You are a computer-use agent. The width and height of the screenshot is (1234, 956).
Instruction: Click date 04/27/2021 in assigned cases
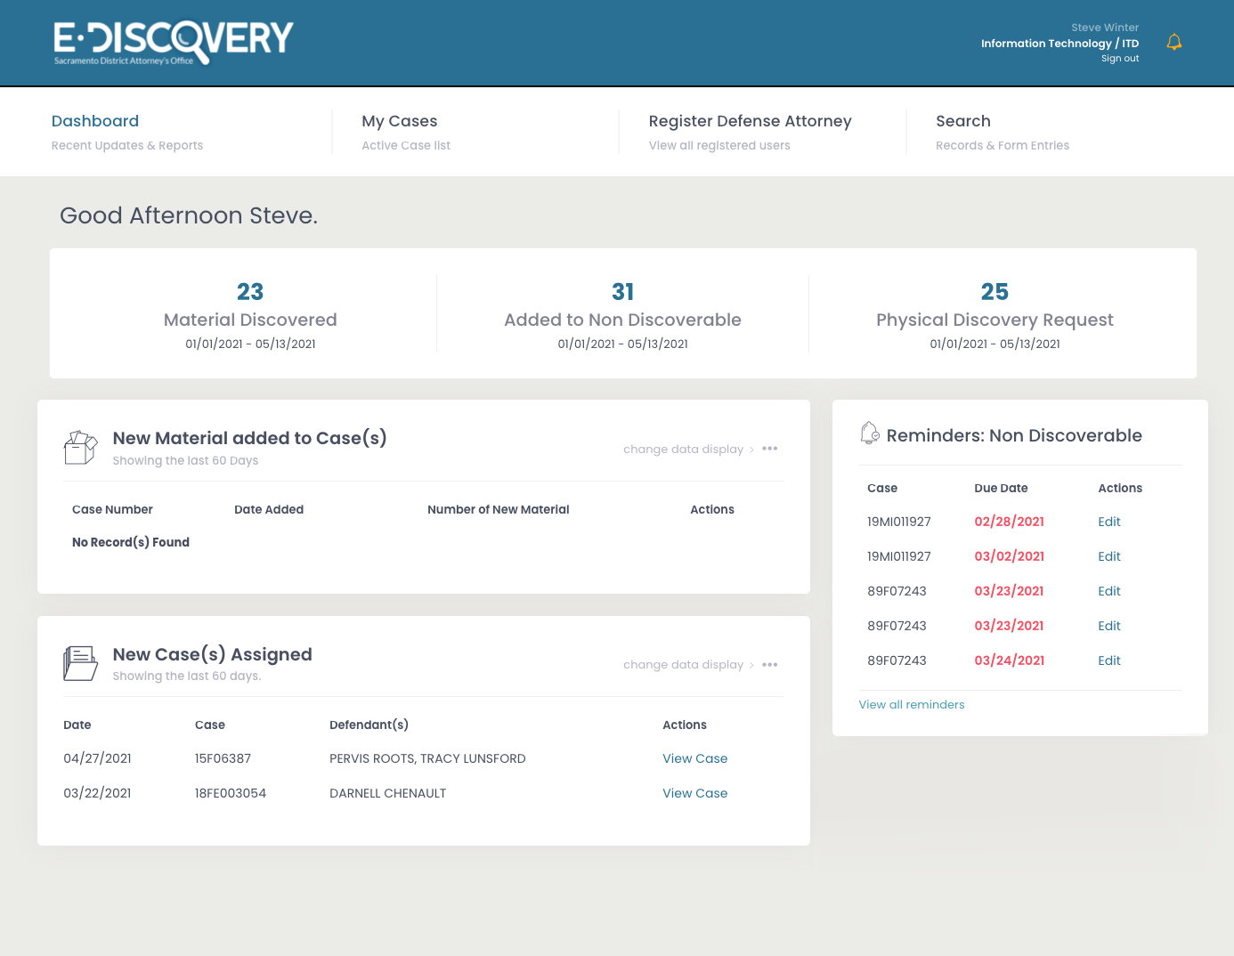pos(97,758)
